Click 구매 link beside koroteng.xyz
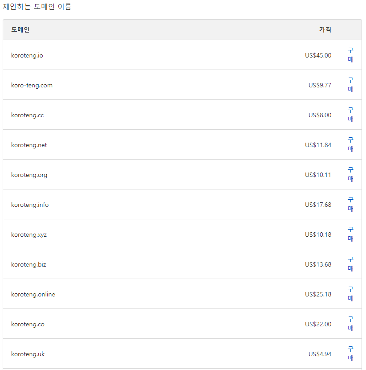Image resolution: width=366 pixels, height=370 pixels. tap(350, 234)
